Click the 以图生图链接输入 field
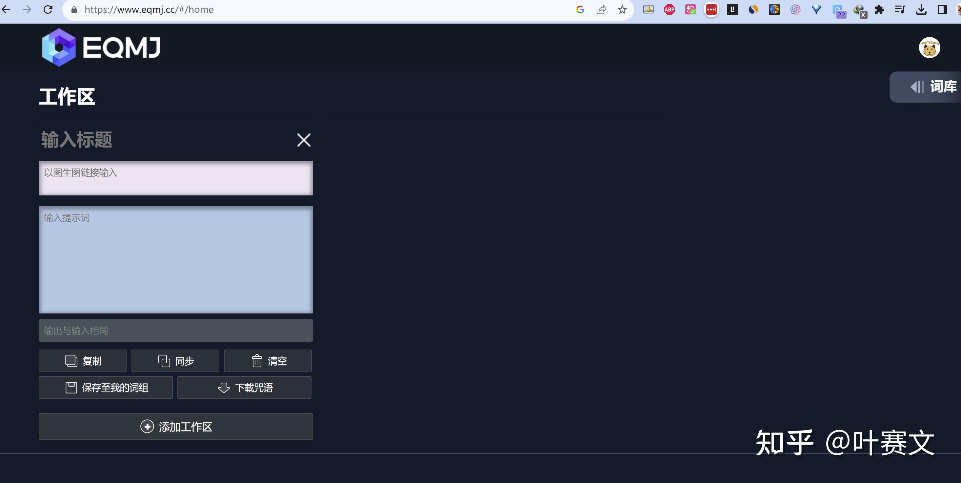The width and height of the screenshot is (961, 483). 176,178
